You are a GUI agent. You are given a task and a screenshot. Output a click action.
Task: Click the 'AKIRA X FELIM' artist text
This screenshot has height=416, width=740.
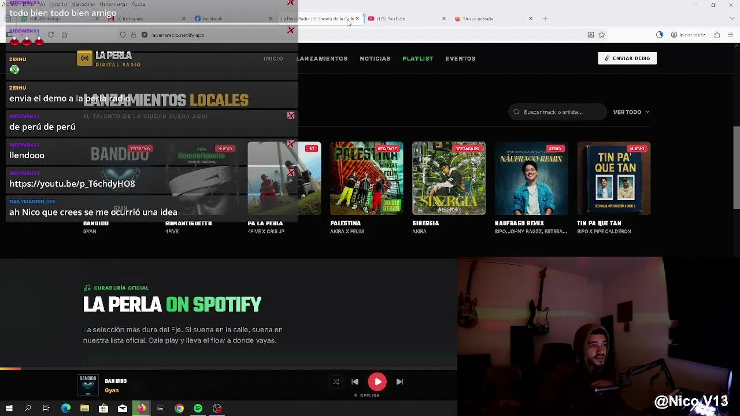(347, 232)
